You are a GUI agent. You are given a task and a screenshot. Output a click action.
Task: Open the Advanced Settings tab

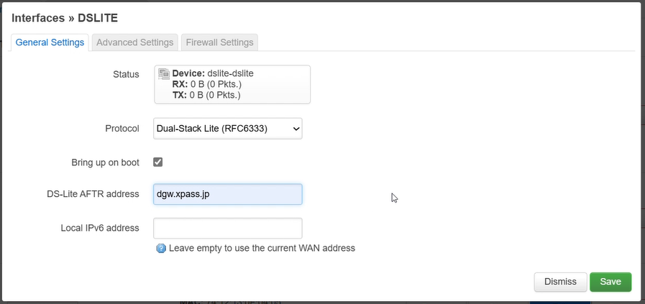click(x=134, y=42)
